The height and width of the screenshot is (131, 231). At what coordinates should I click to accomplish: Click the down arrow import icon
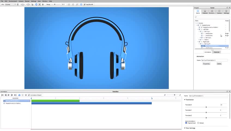pos(43,4)
